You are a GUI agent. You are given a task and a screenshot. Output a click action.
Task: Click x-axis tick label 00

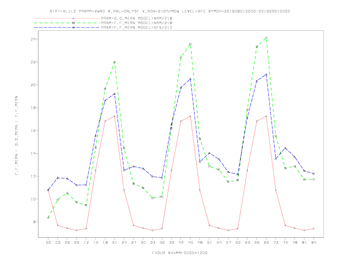click(x=48, y=242)
